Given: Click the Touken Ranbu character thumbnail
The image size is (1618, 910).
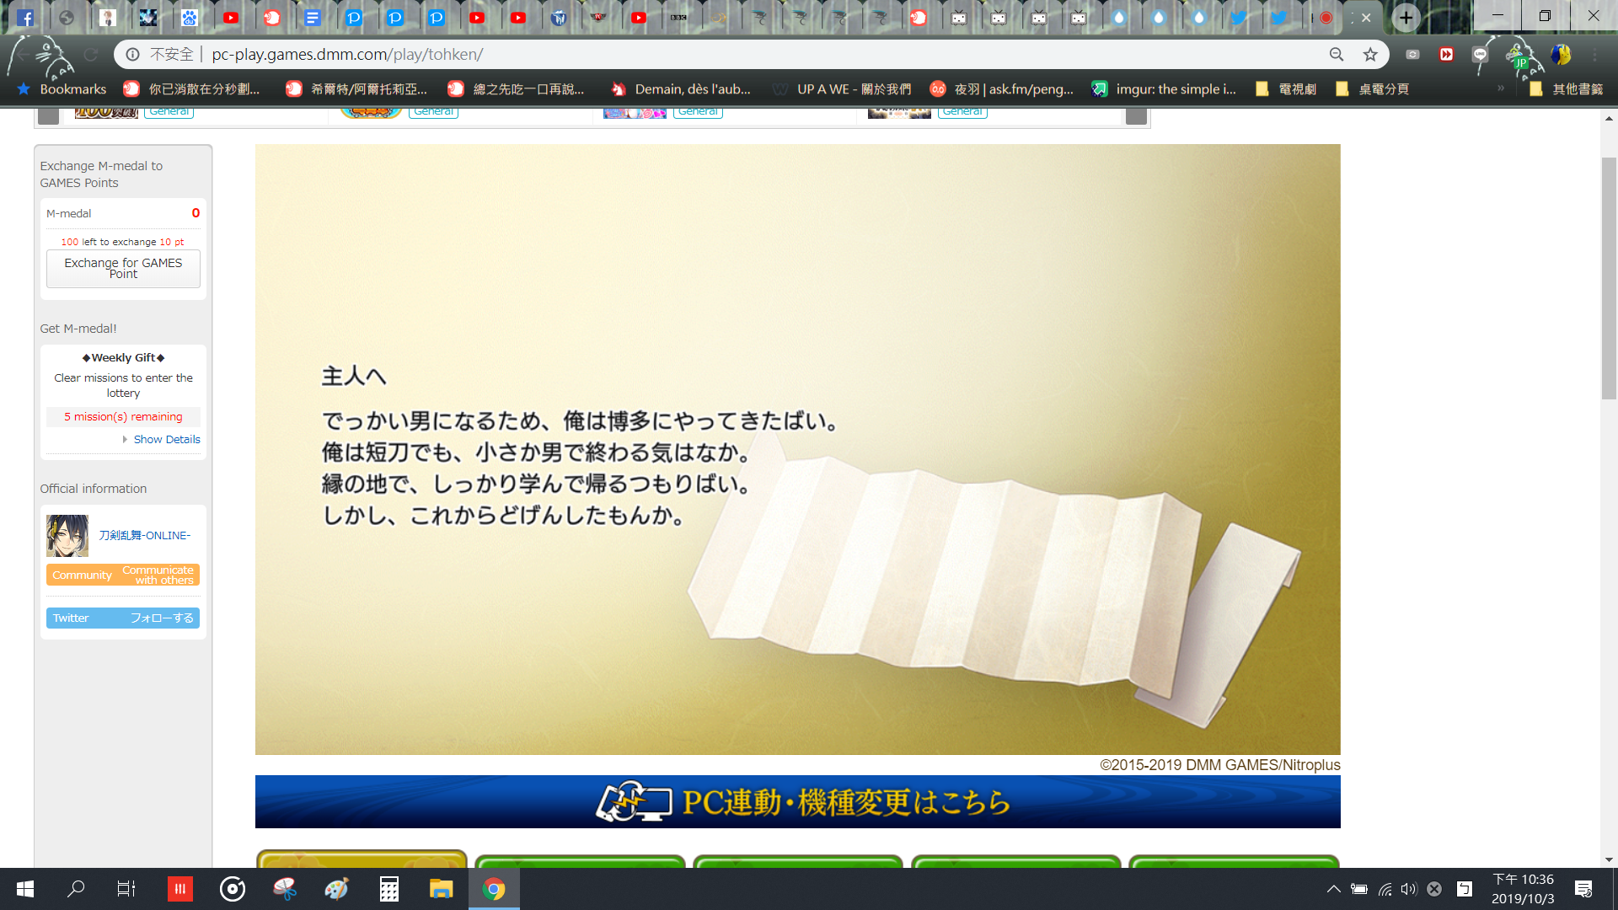Looking at the screenshot, I should tap(67, 536).
